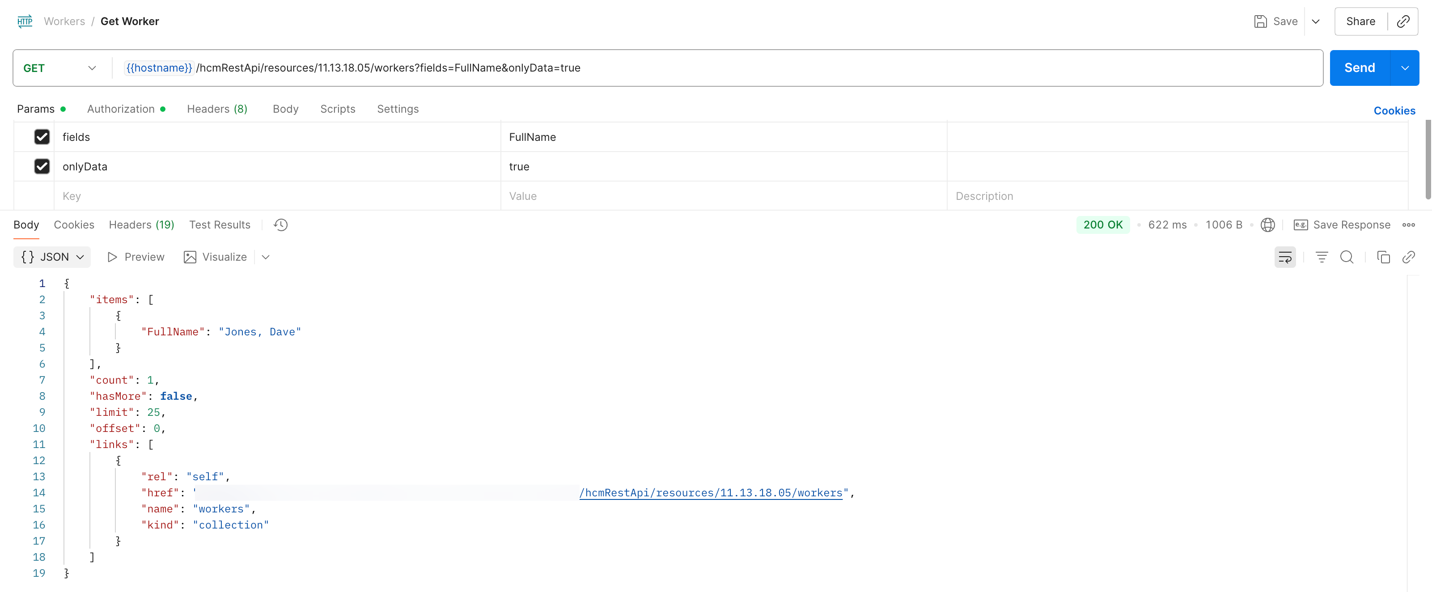Image resolution: width=1432 pixels, height=592 pixels.
Task: Uncheck the fields parameter checkbox
Action: [42, 137]
